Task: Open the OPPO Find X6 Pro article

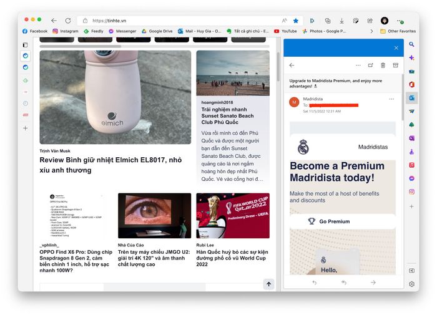Action: pyautogui.click(x=76, y=261)
